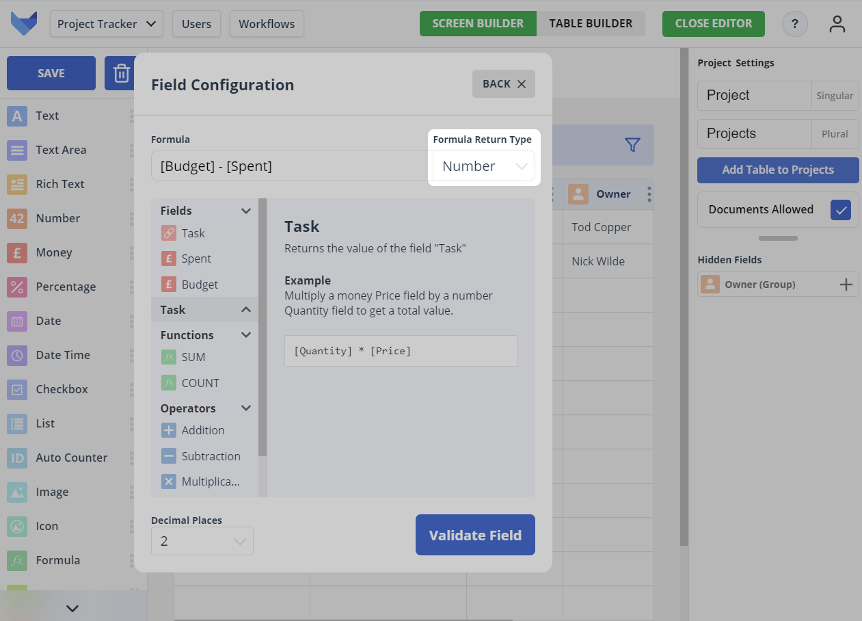The height and width of the screenshot is (621, 862).
Task: Open the user account profile icon
Action: click(x=837, y=24)
